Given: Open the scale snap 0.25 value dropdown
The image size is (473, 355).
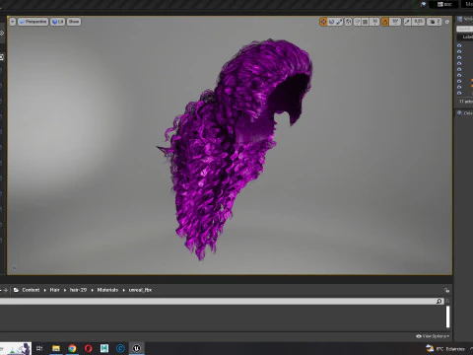Looking at the screenshot, I should (x=418, y=22).
